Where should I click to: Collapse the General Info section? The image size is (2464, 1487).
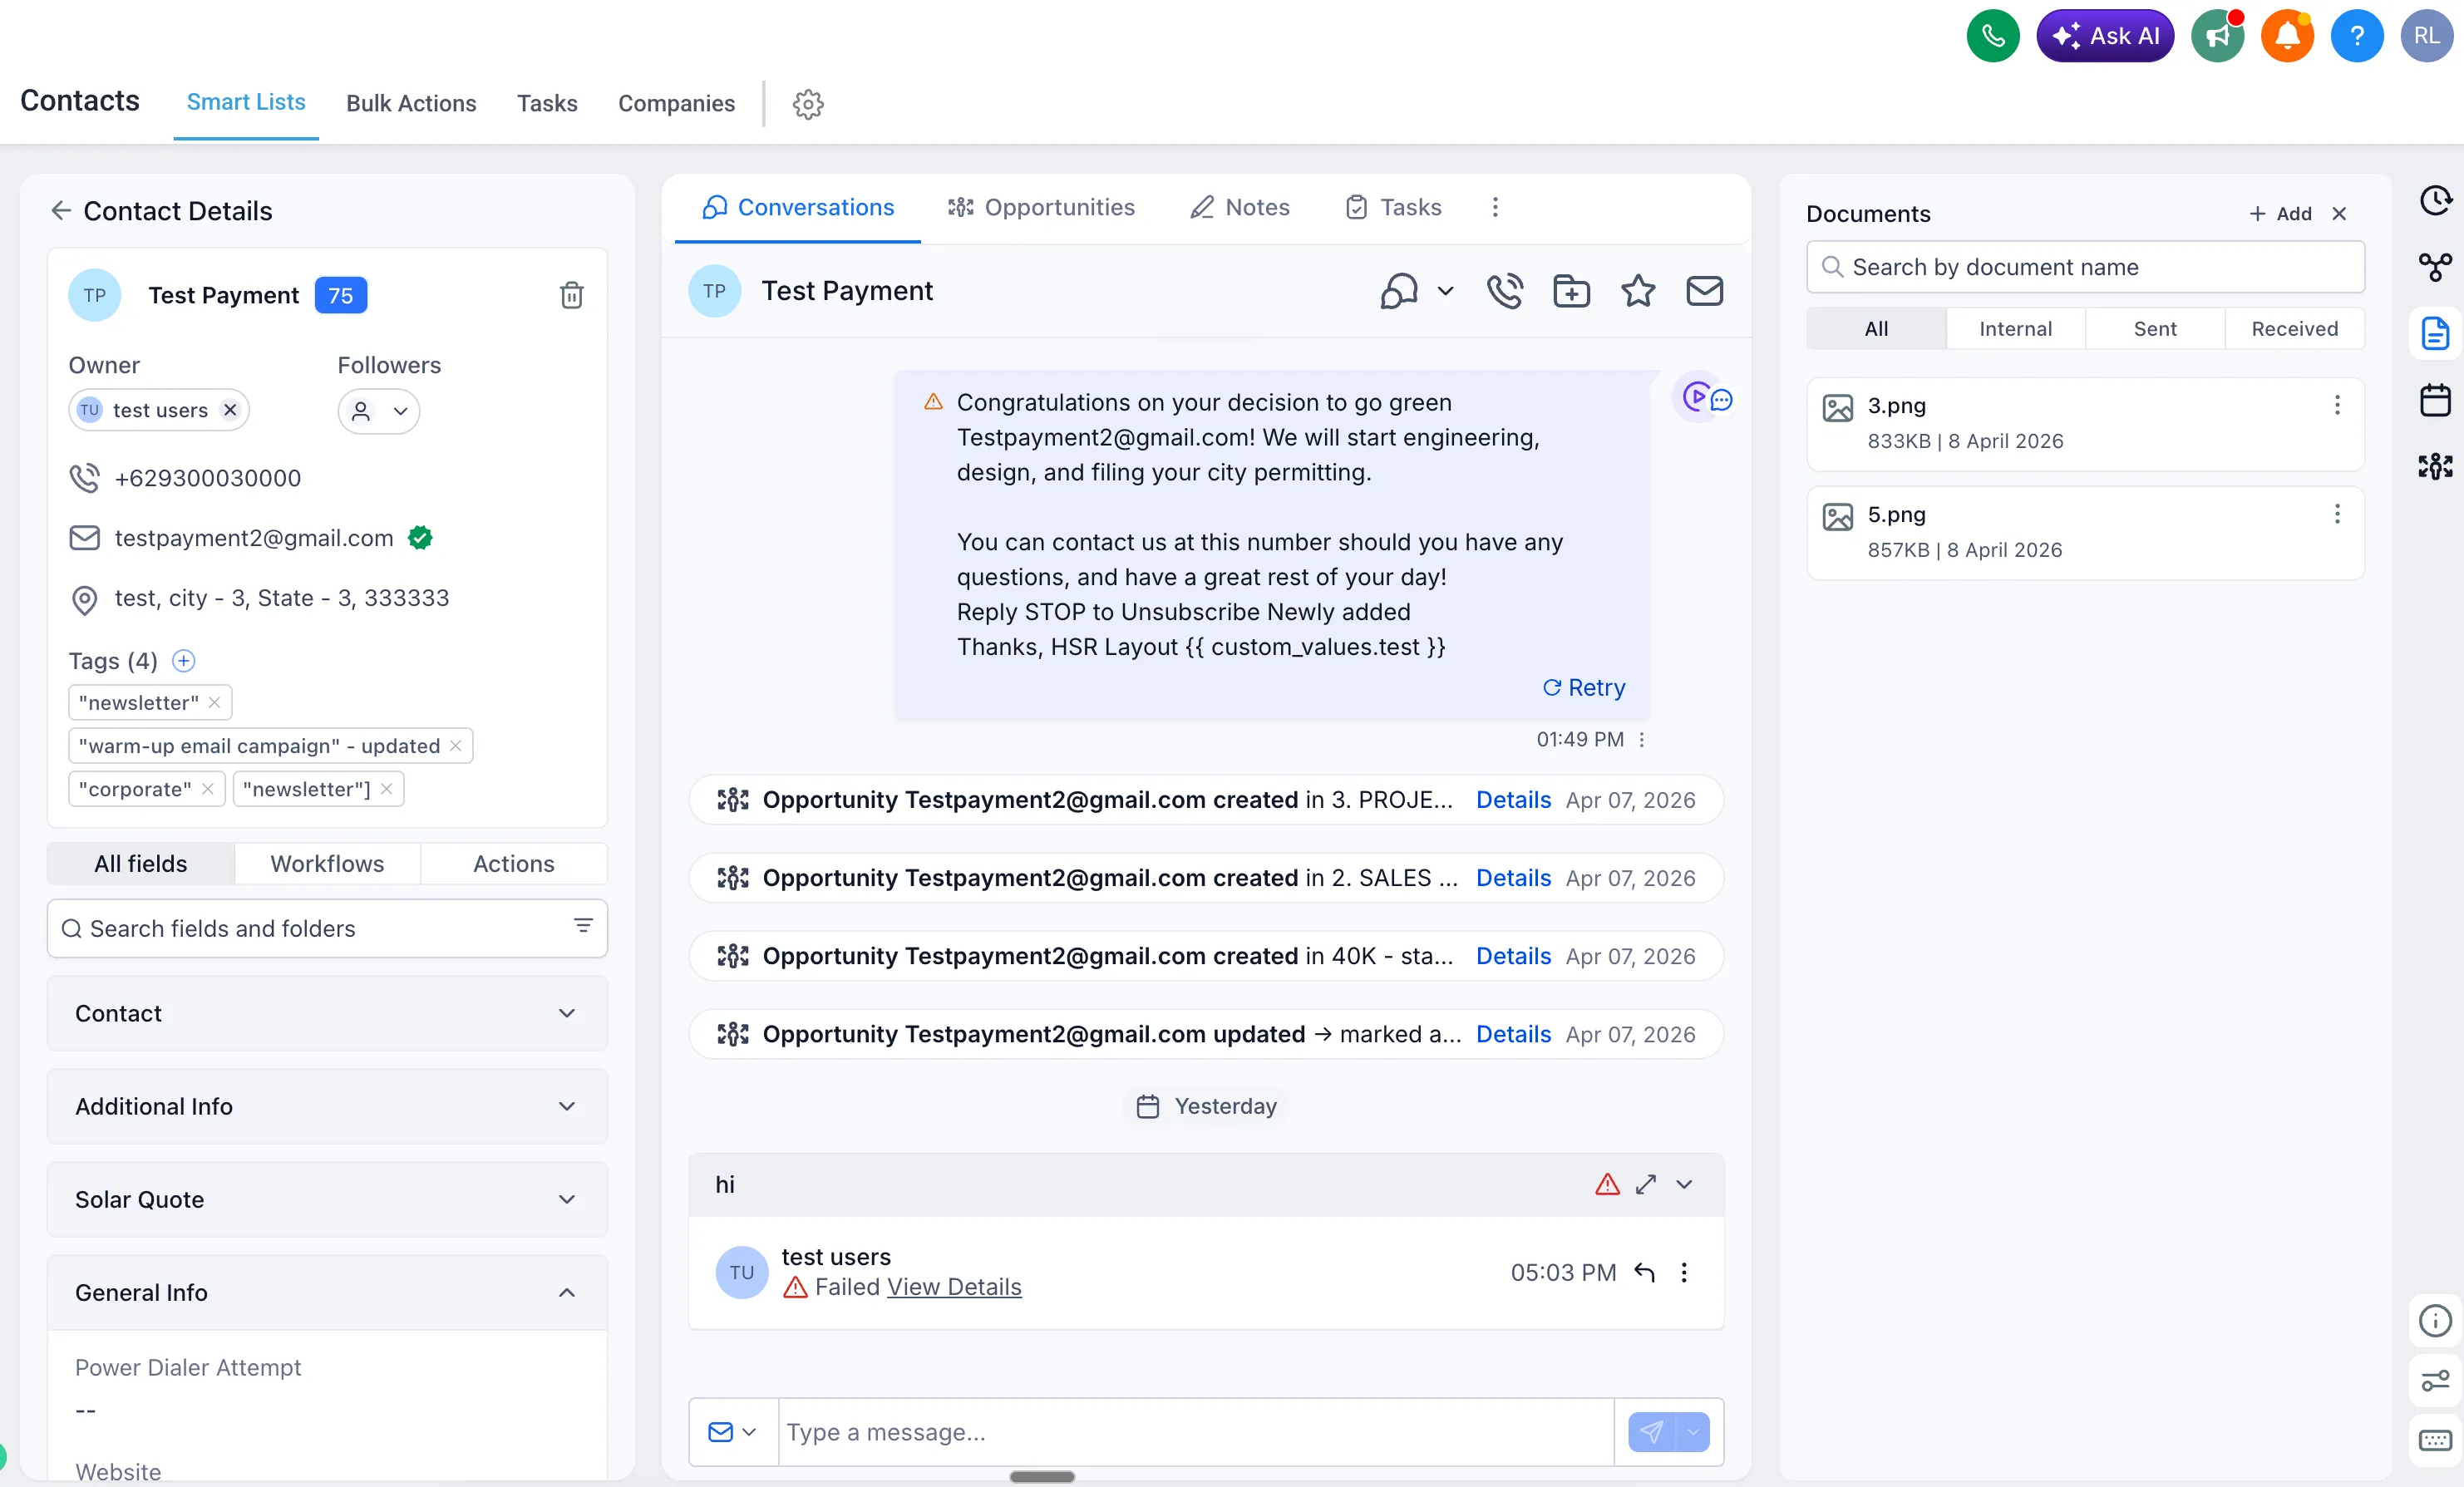(x=567, y=1292)
